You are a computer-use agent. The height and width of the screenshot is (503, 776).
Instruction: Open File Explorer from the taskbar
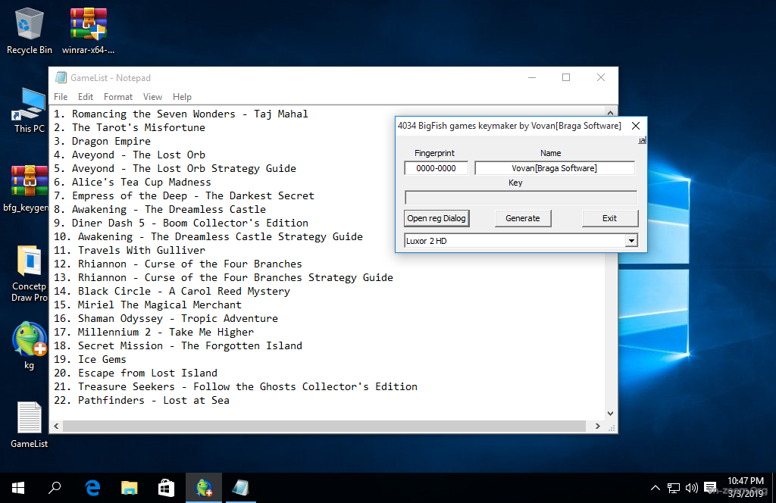(129, 488)
